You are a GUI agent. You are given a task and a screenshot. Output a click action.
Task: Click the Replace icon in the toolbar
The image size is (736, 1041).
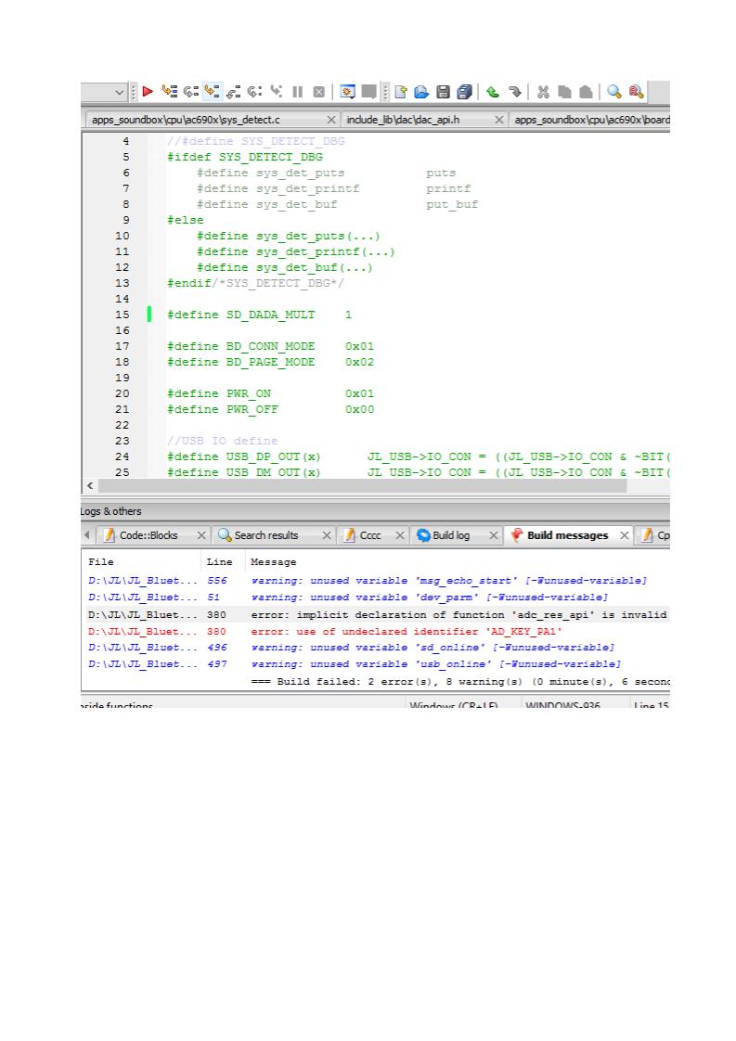pyautogui.click(x=636, y=92)
